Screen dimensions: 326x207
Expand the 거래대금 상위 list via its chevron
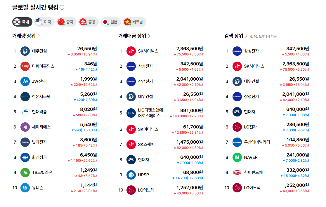(x=149, y=36)
